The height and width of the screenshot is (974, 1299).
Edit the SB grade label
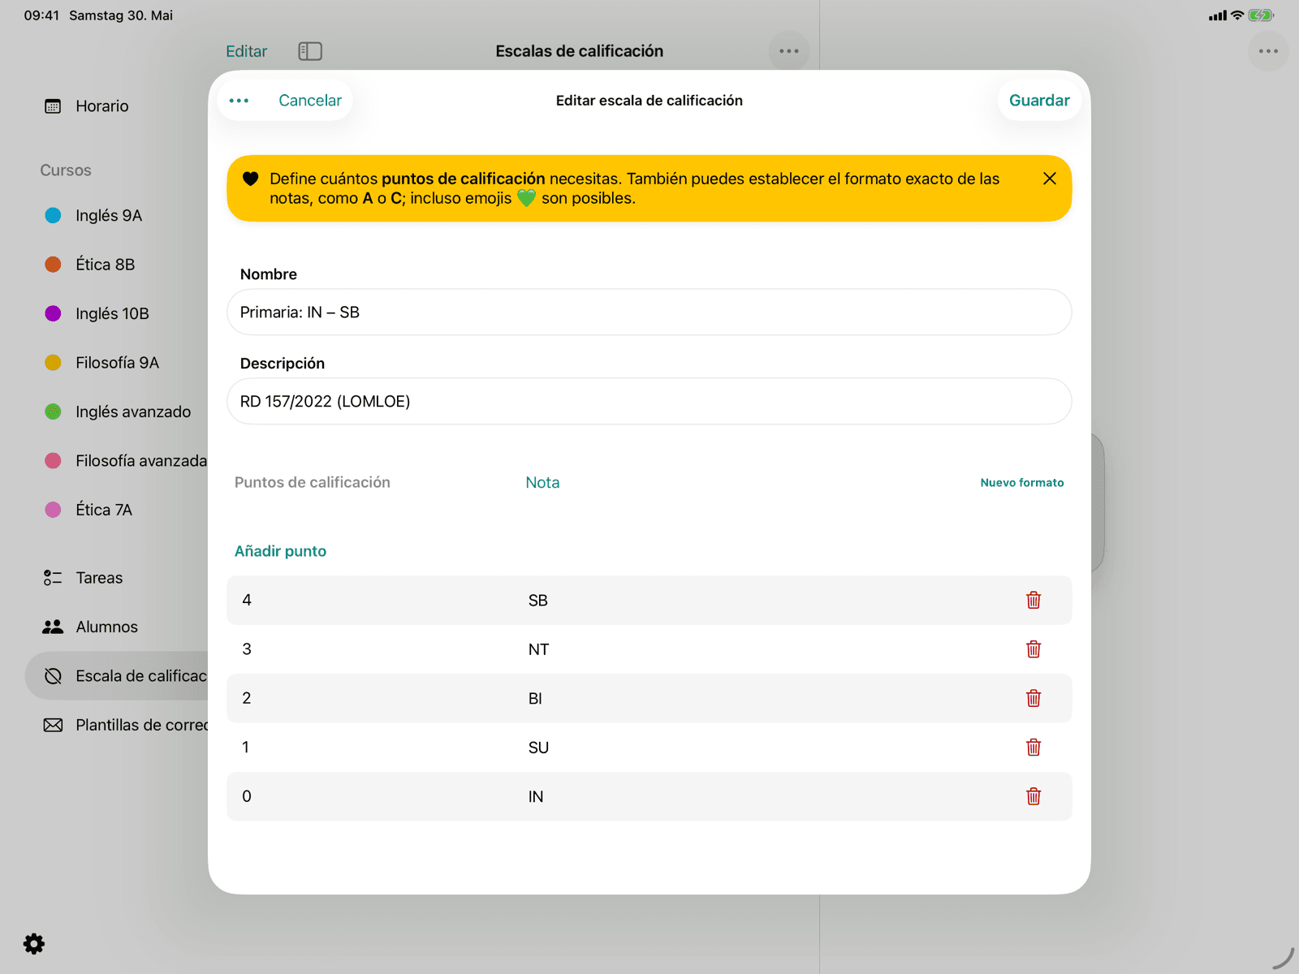point(538,601)
